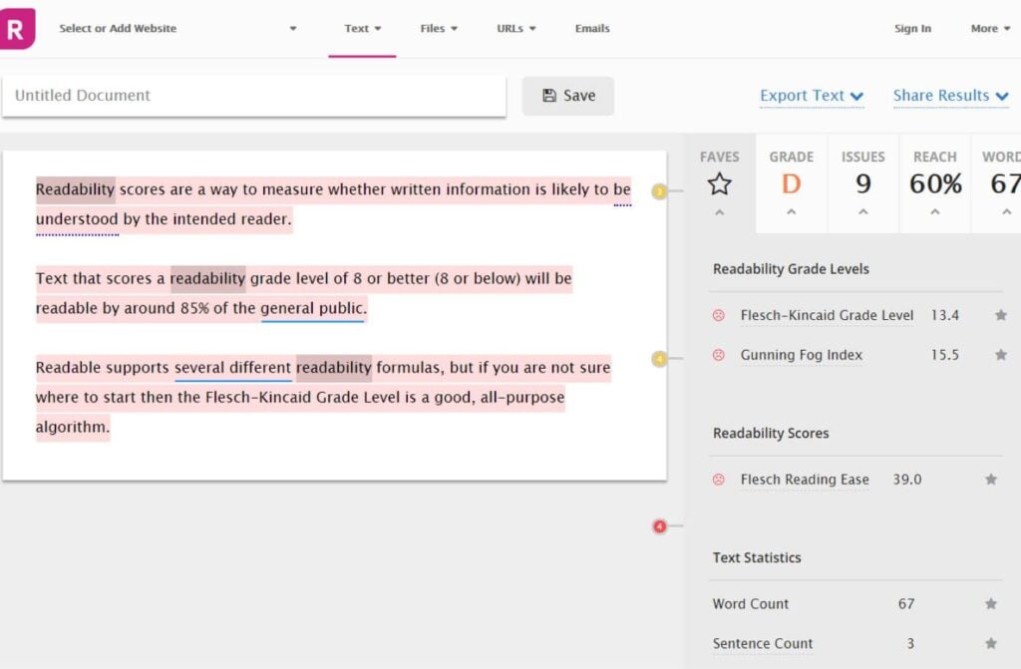Click the sad face beside Gunning Fog Index

(x=717, y=355)
